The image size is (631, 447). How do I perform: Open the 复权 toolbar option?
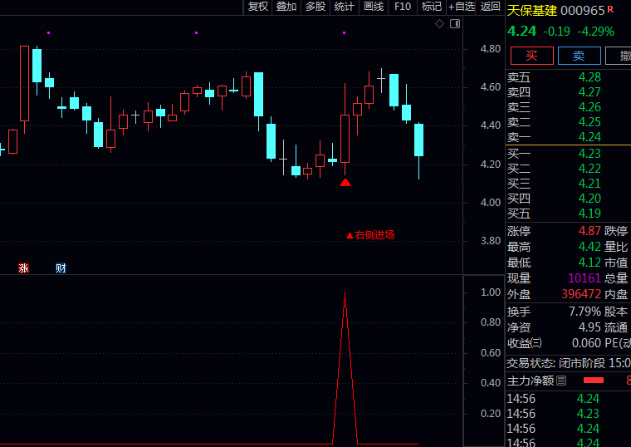point(258,7)
